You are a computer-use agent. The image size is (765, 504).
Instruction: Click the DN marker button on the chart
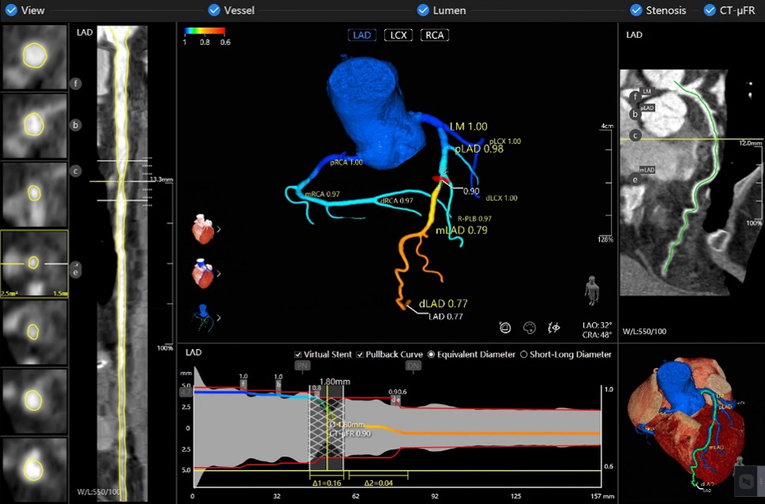tap(413, 366)
